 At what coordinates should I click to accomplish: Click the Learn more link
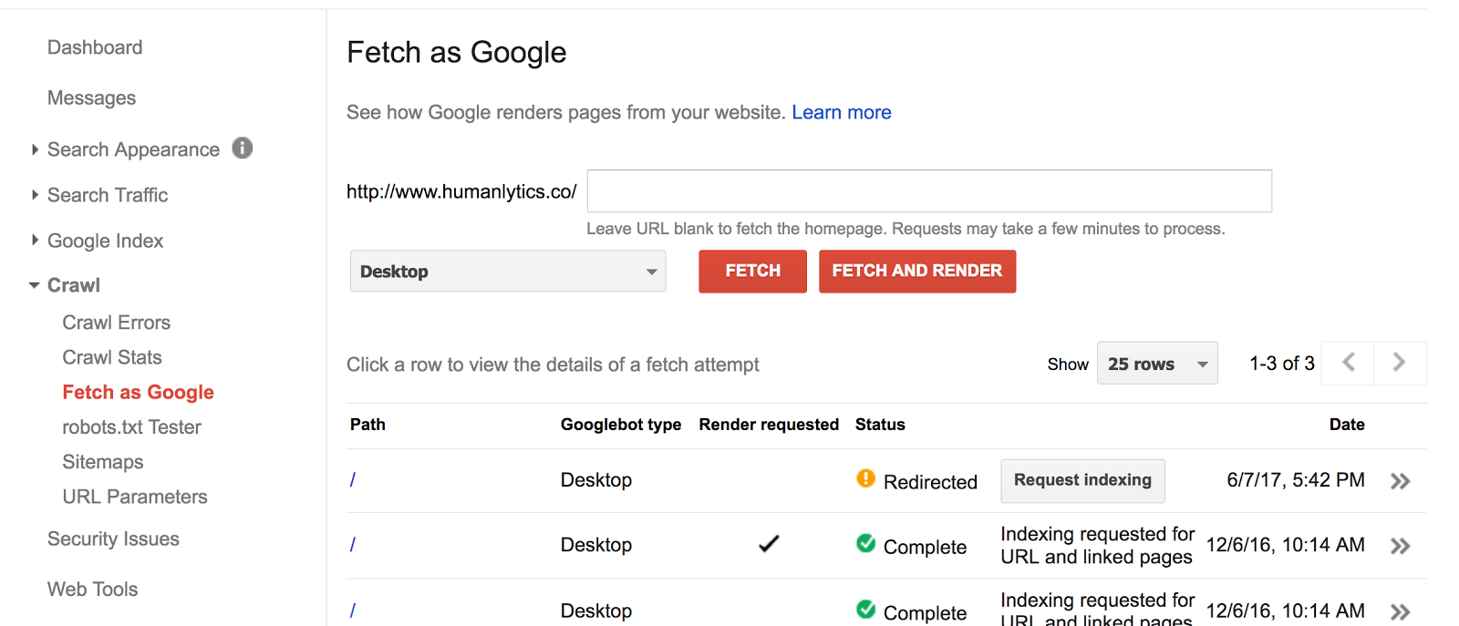pyautogui.click(x=841, y=112)
